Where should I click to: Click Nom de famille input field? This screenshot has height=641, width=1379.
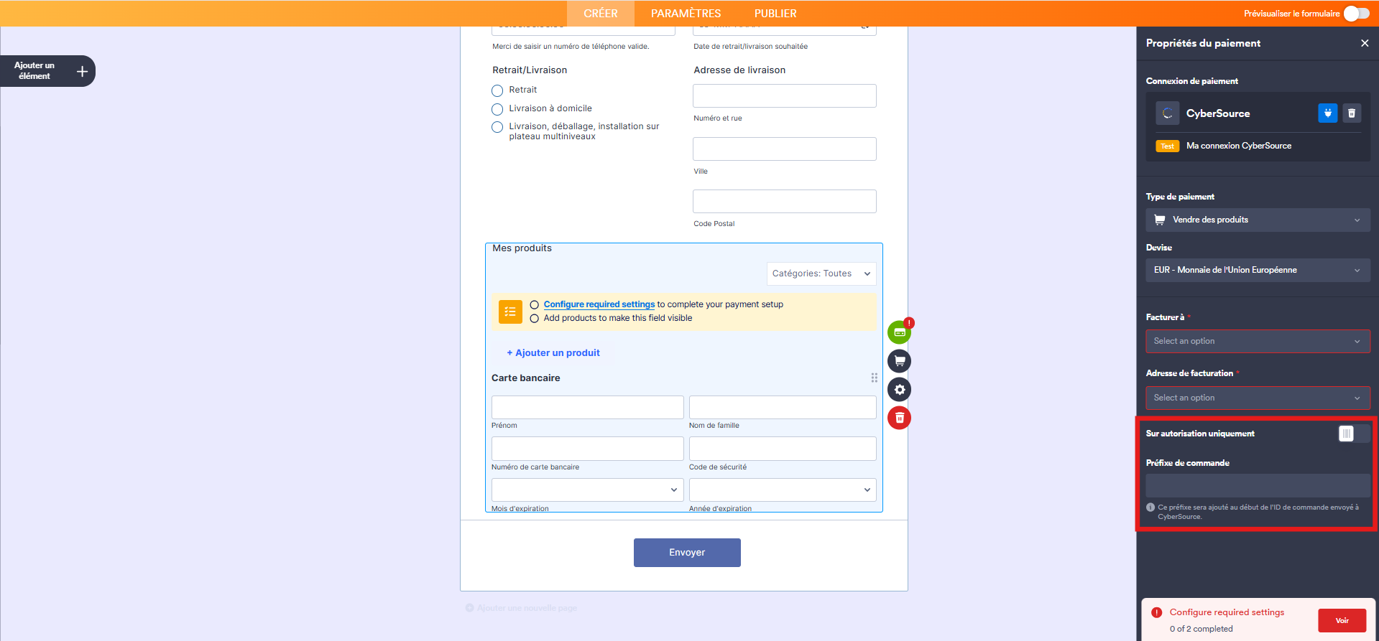click(783, 407)
